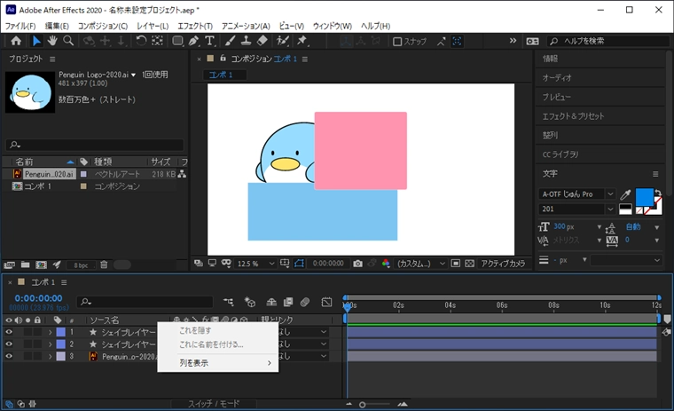Select コンポ 1 in project list
The height and width of the screenshot is (411, 674).
38,186
